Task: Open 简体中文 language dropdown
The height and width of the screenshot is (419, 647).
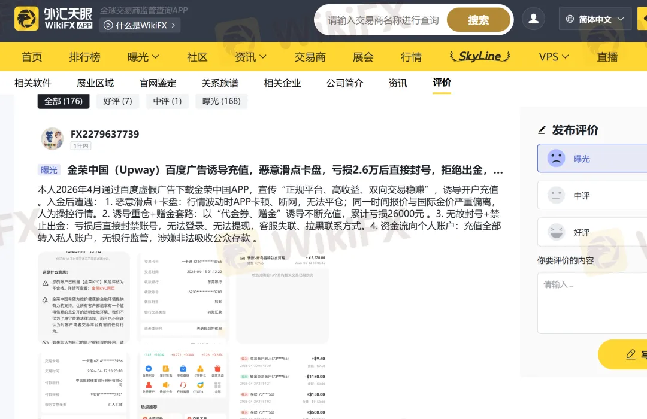Action: point(595,19)
